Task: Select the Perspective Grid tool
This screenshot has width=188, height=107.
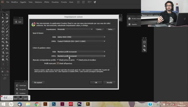Action: pyautogui.click(x=7, y=42)
